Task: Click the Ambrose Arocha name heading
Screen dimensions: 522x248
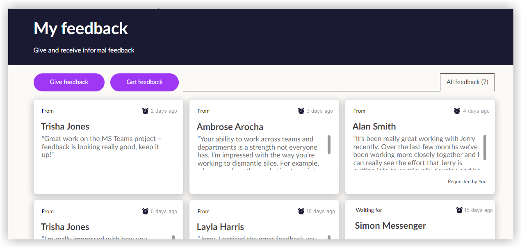Action: coord(230,127)
